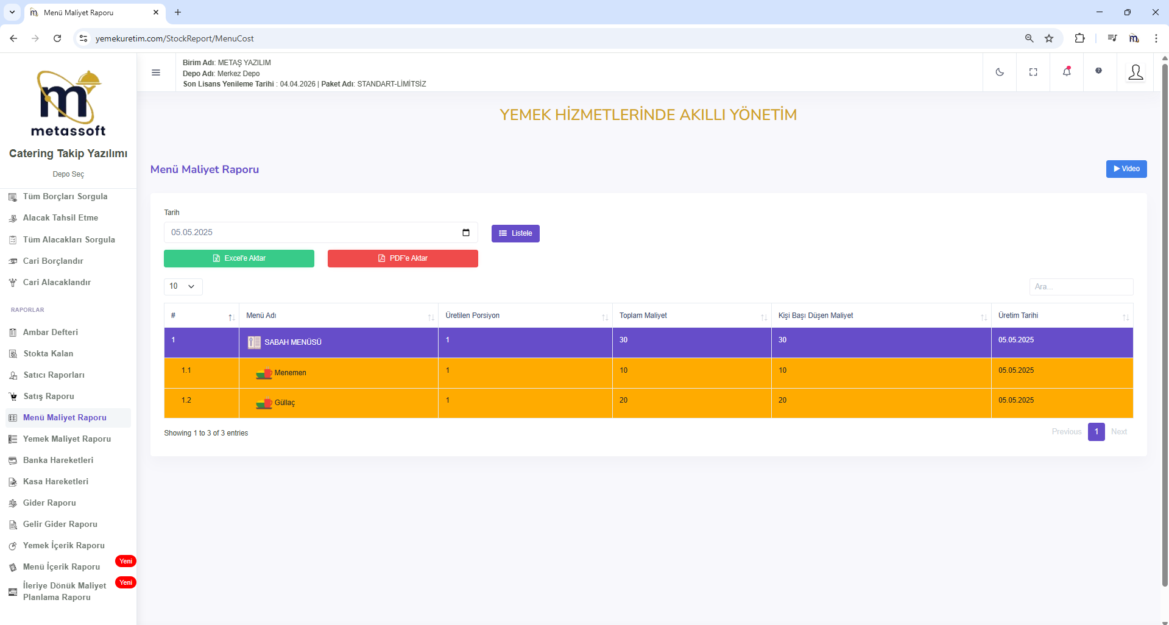Click the metassoft logo

(x=69, y=104)
